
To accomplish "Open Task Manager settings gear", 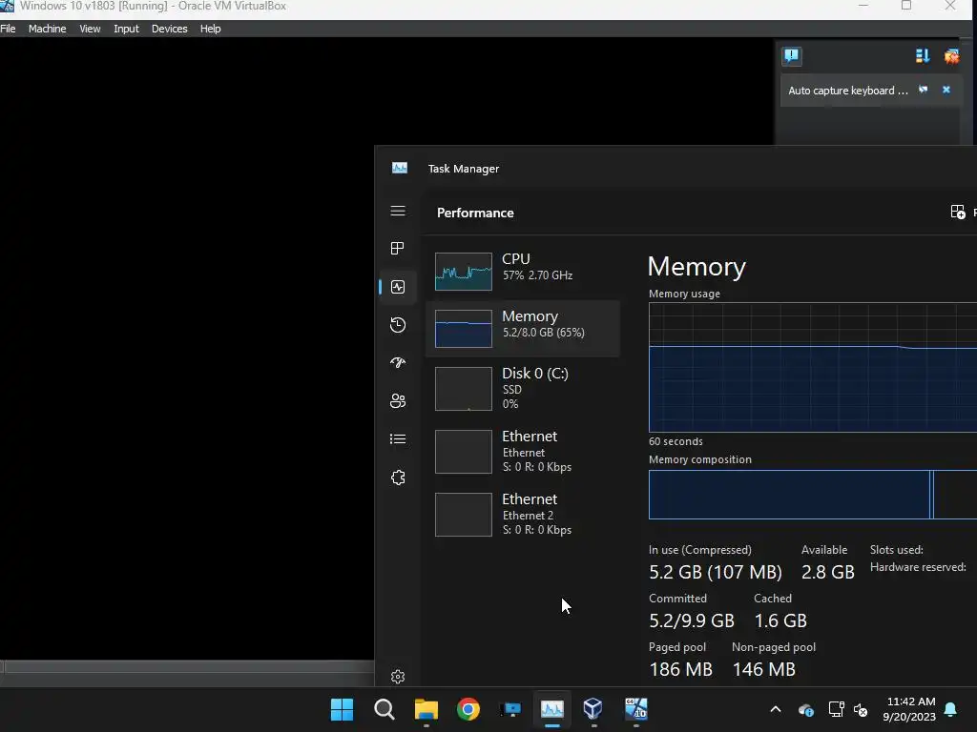I will pos(398,677).
